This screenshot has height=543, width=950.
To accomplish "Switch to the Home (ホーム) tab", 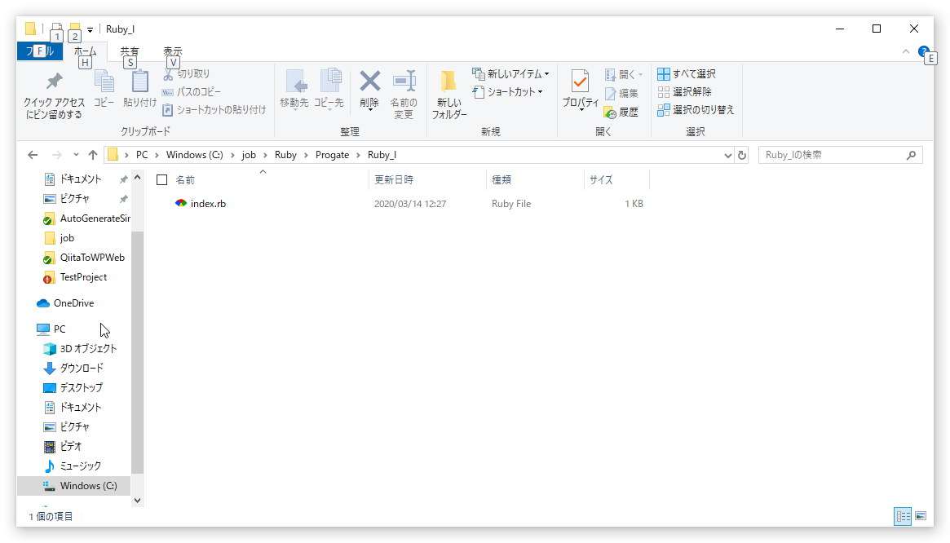I will (86, 51).
